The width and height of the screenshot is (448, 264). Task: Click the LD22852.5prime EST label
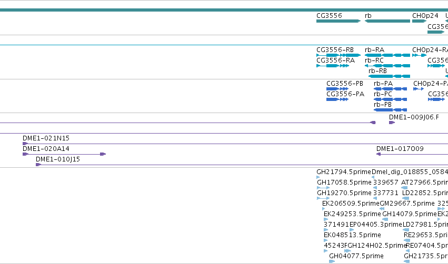[425, 193]
